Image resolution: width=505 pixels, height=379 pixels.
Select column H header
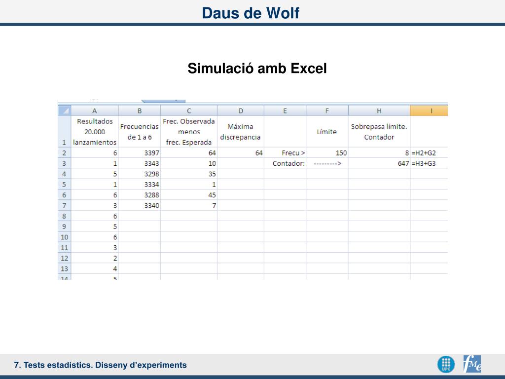[379, 111]
